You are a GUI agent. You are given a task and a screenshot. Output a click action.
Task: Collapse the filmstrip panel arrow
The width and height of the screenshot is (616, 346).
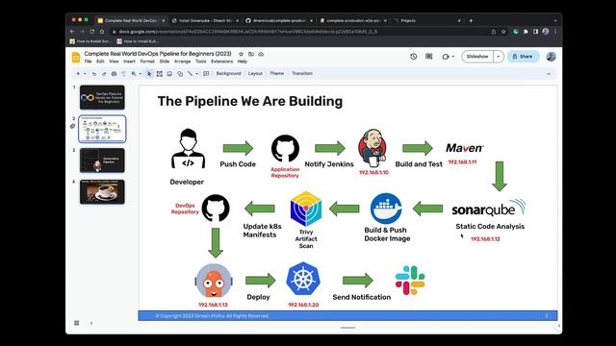click(x=91, y=323)
